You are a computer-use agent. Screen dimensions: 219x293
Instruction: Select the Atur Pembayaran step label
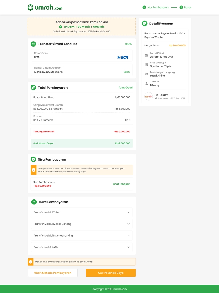pos(158,7)
